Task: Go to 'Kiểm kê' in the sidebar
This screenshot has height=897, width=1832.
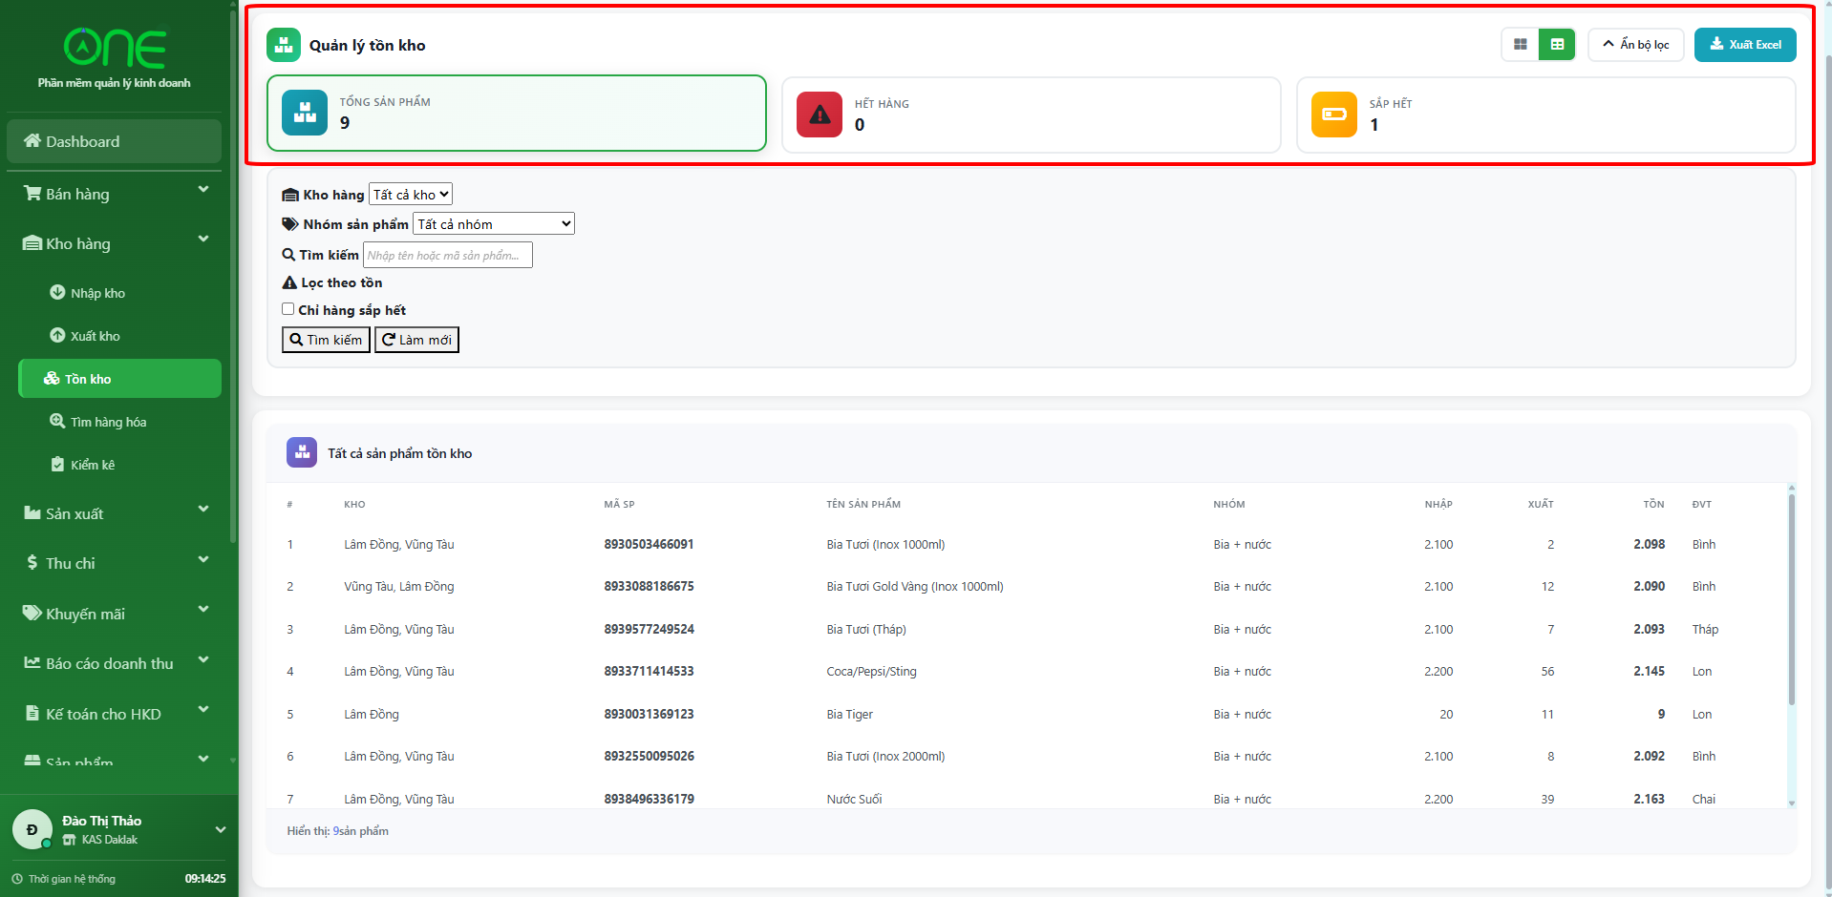Action: 93,465
